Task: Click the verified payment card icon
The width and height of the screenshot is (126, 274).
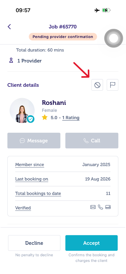Action: pyautogui.click(x=108, y=207)
